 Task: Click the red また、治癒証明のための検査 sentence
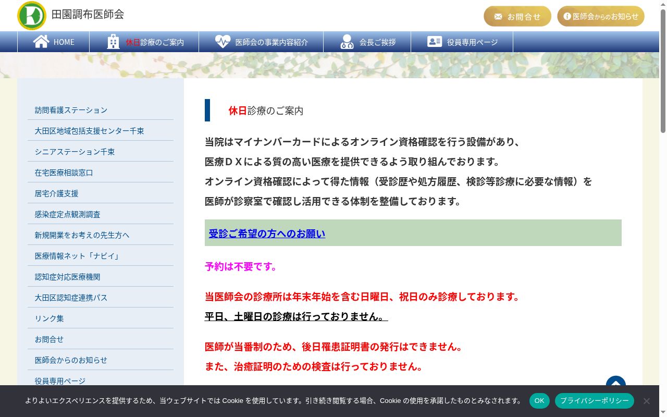click(314, 366)
